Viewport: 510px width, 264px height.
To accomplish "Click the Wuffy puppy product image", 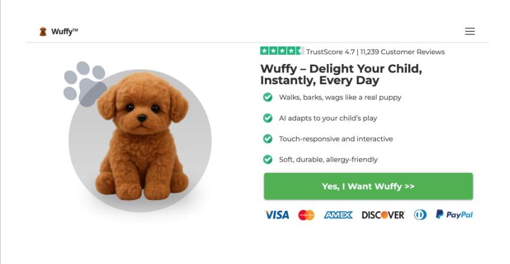I will click(x=141, y=142).
